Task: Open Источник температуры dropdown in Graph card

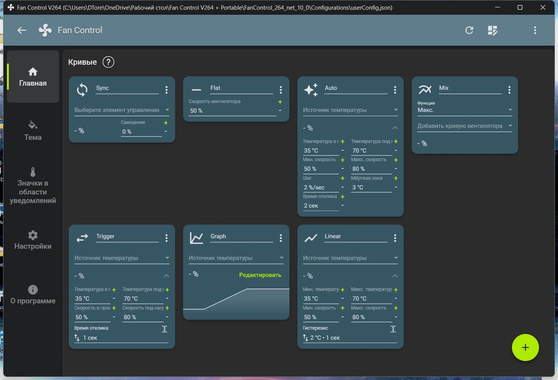Action: pyautogui.click(x=236, y=258)
